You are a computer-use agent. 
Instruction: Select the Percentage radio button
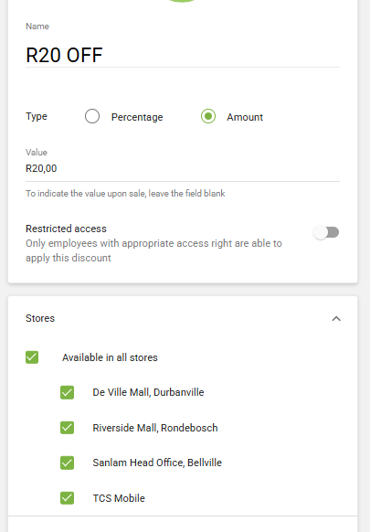(x=92, y=116)
